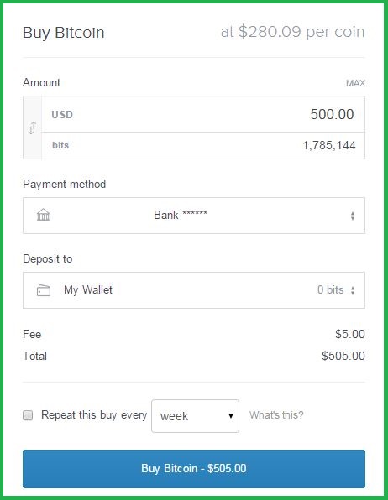The height and width of the screenshot is (500, 388).
Task: Click the wallet icon beside My Wallet
Action: 44,290
